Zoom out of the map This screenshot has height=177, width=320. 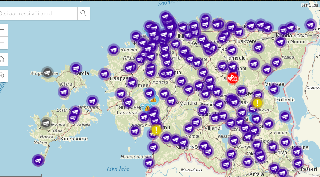[x=2, y=42]
